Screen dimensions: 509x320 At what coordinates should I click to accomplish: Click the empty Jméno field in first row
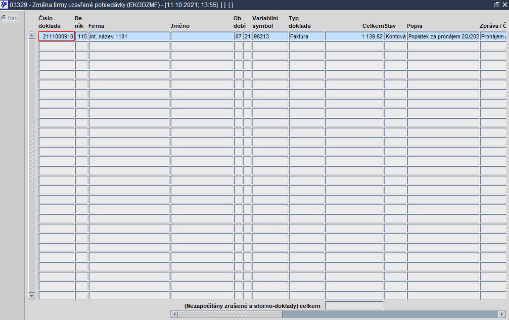point(202,36)
